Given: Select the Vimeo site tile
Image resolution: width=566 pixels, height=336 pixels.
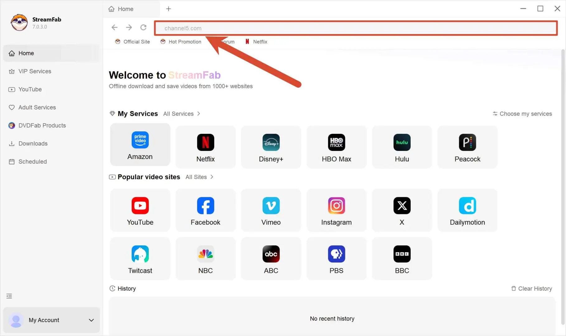Looking at the screenshot, I should (x=271, y=210).
